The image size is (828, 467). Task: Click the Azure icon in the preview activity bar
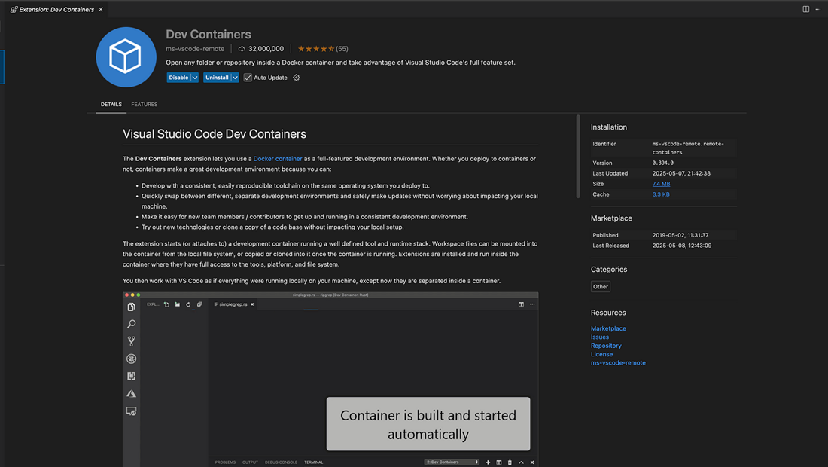click(x=131, y=393)
